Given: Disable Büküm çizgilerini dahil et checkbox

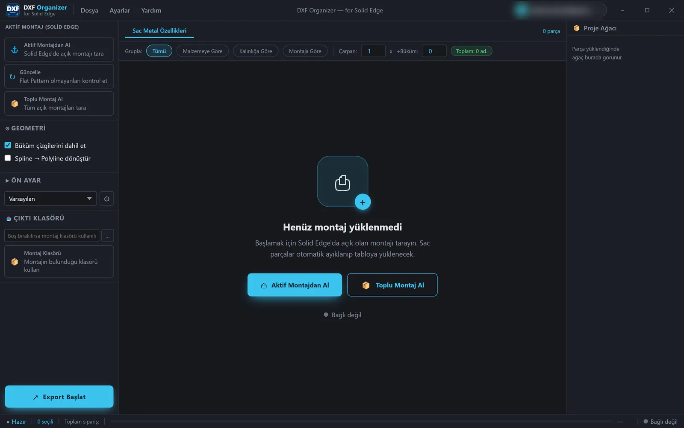Looking at the screenshot, I should click(8, 145).
